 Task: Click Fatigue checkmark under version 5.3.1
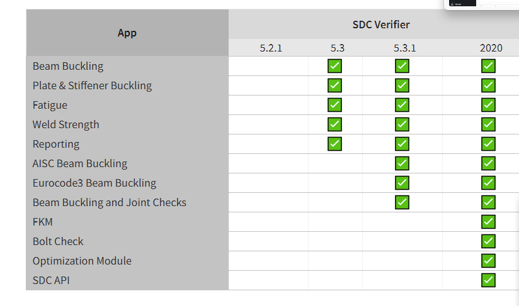[x=402, y=105]
